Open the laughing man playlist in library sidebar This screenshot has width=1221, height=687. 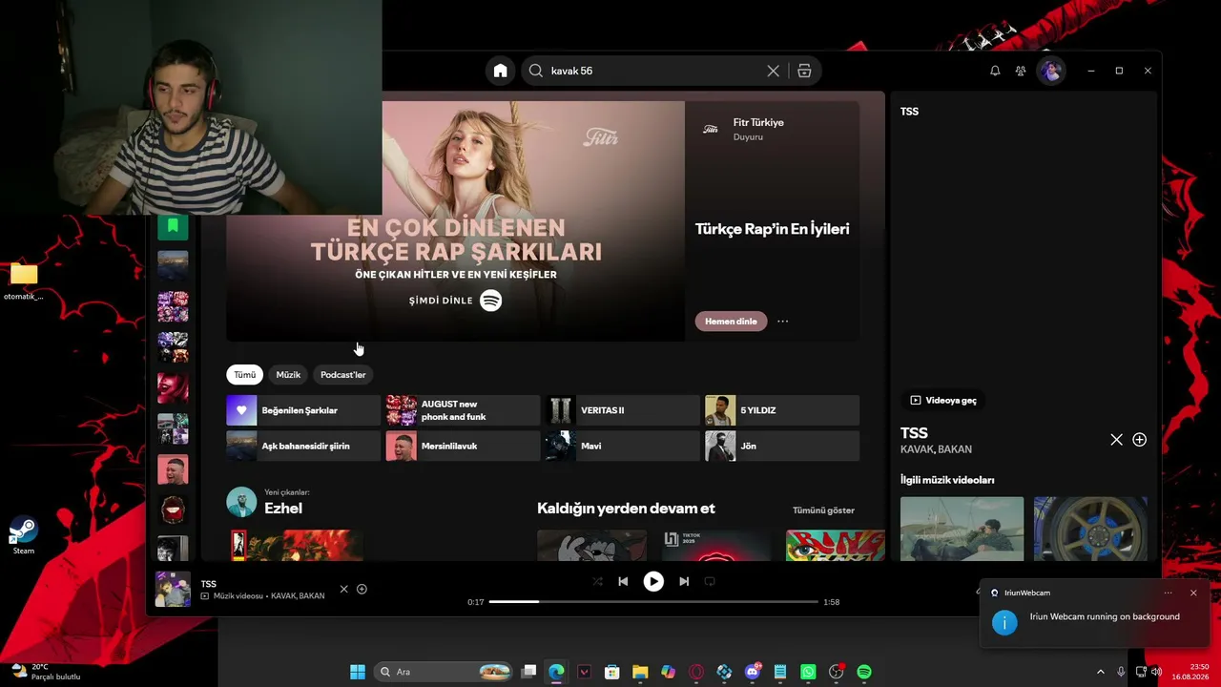click(x=173, y=469)
